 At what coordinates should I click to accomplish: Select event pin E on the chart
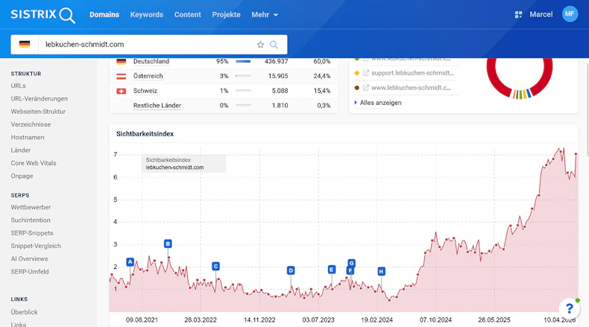331,270
